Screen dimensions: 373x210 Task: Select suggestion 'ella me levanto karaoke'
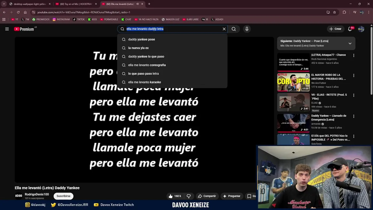(172, 82)
